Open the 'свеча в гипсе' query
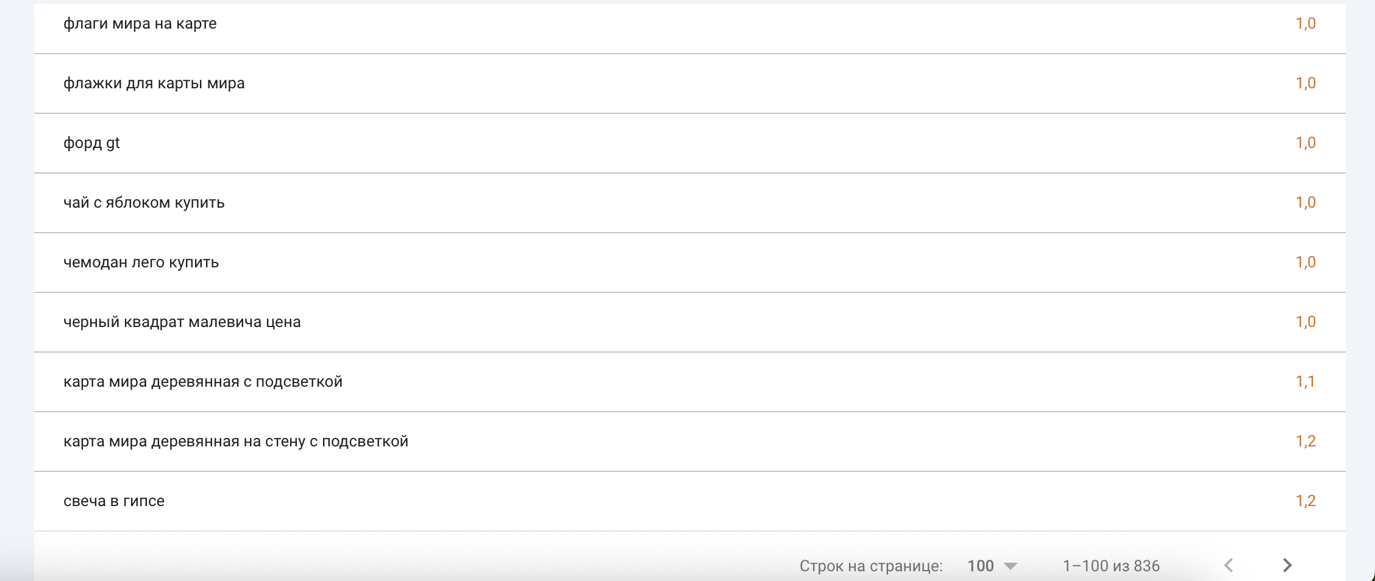Image resolution: width=1375 pixels, height=581 pixels. click(114, 501)
